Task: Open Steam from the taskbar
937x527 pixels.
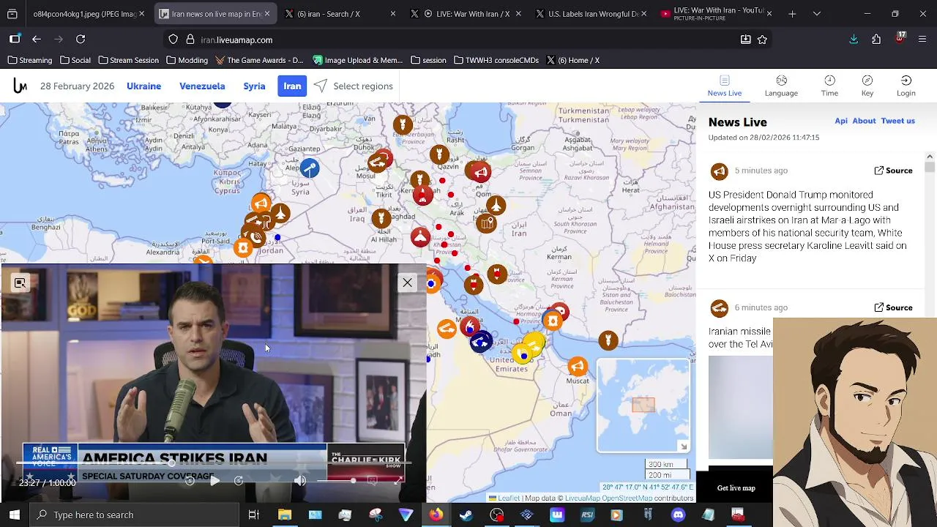Action: tap(466, 515)
